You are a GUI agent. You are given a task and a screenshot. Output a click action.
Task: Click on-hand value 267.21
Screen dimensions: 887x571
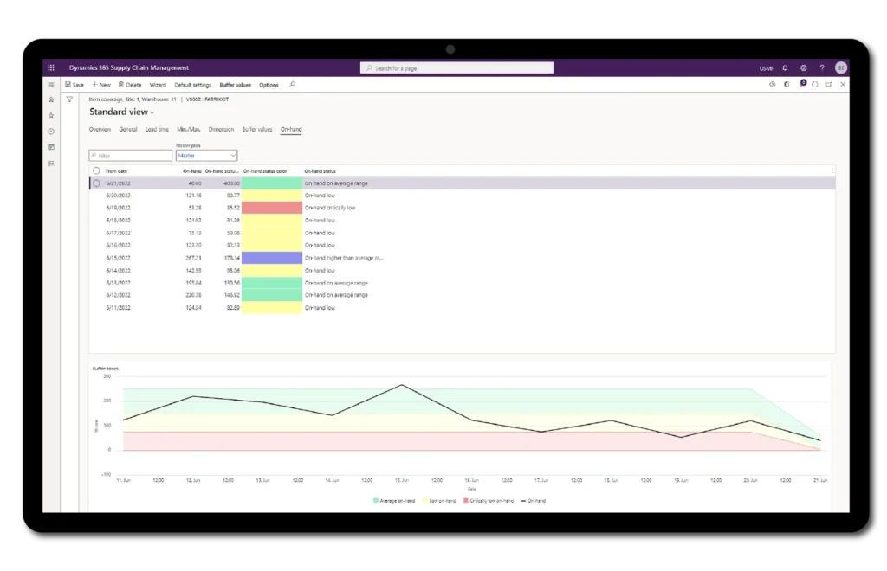pyautogui.click(x=193, y=258)
